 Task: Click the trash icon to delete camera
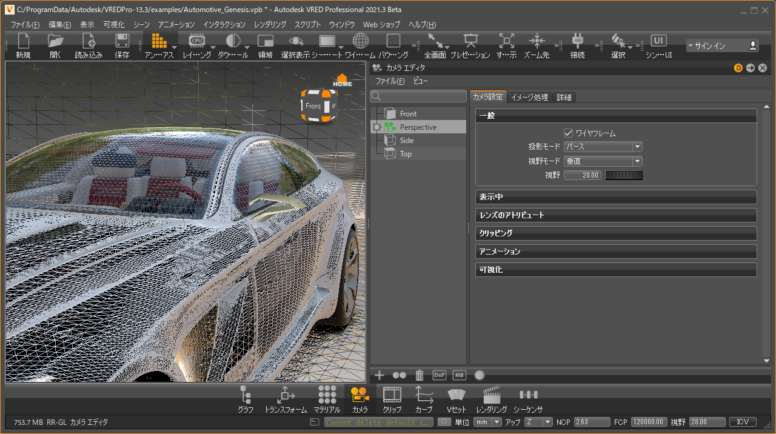click(x=420, y=375)
